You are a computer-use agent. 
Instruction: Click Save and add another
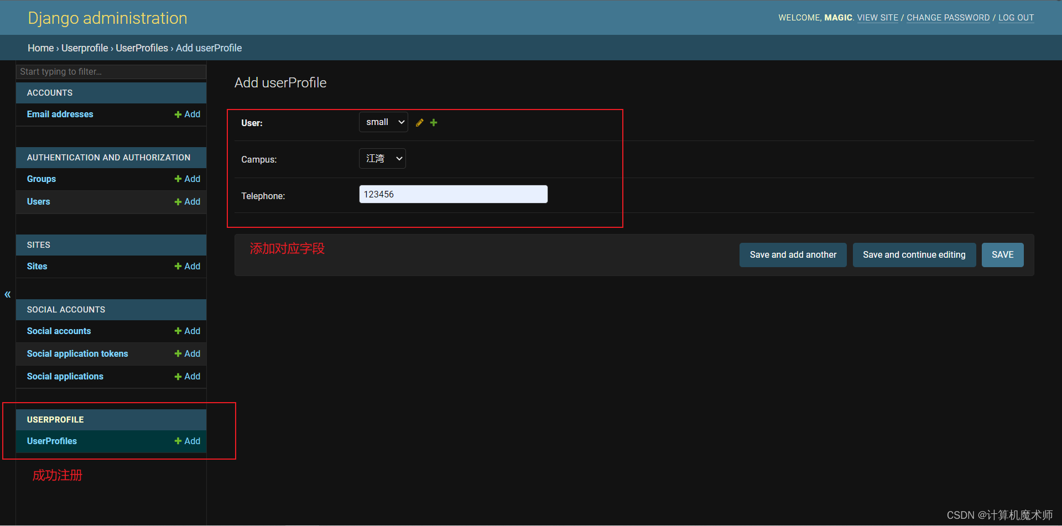tap(793, 255)
